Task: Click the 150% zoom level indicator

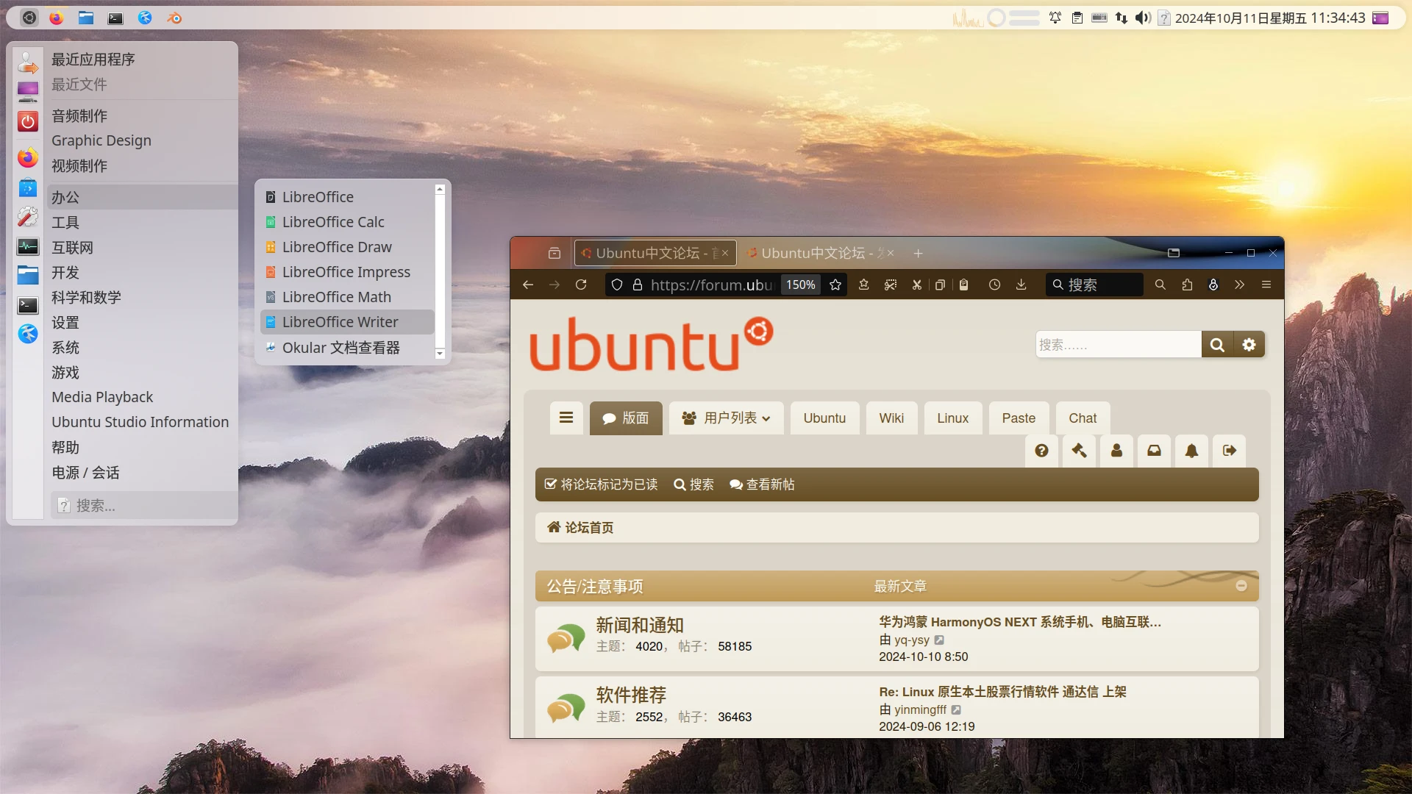Action: 801,285
